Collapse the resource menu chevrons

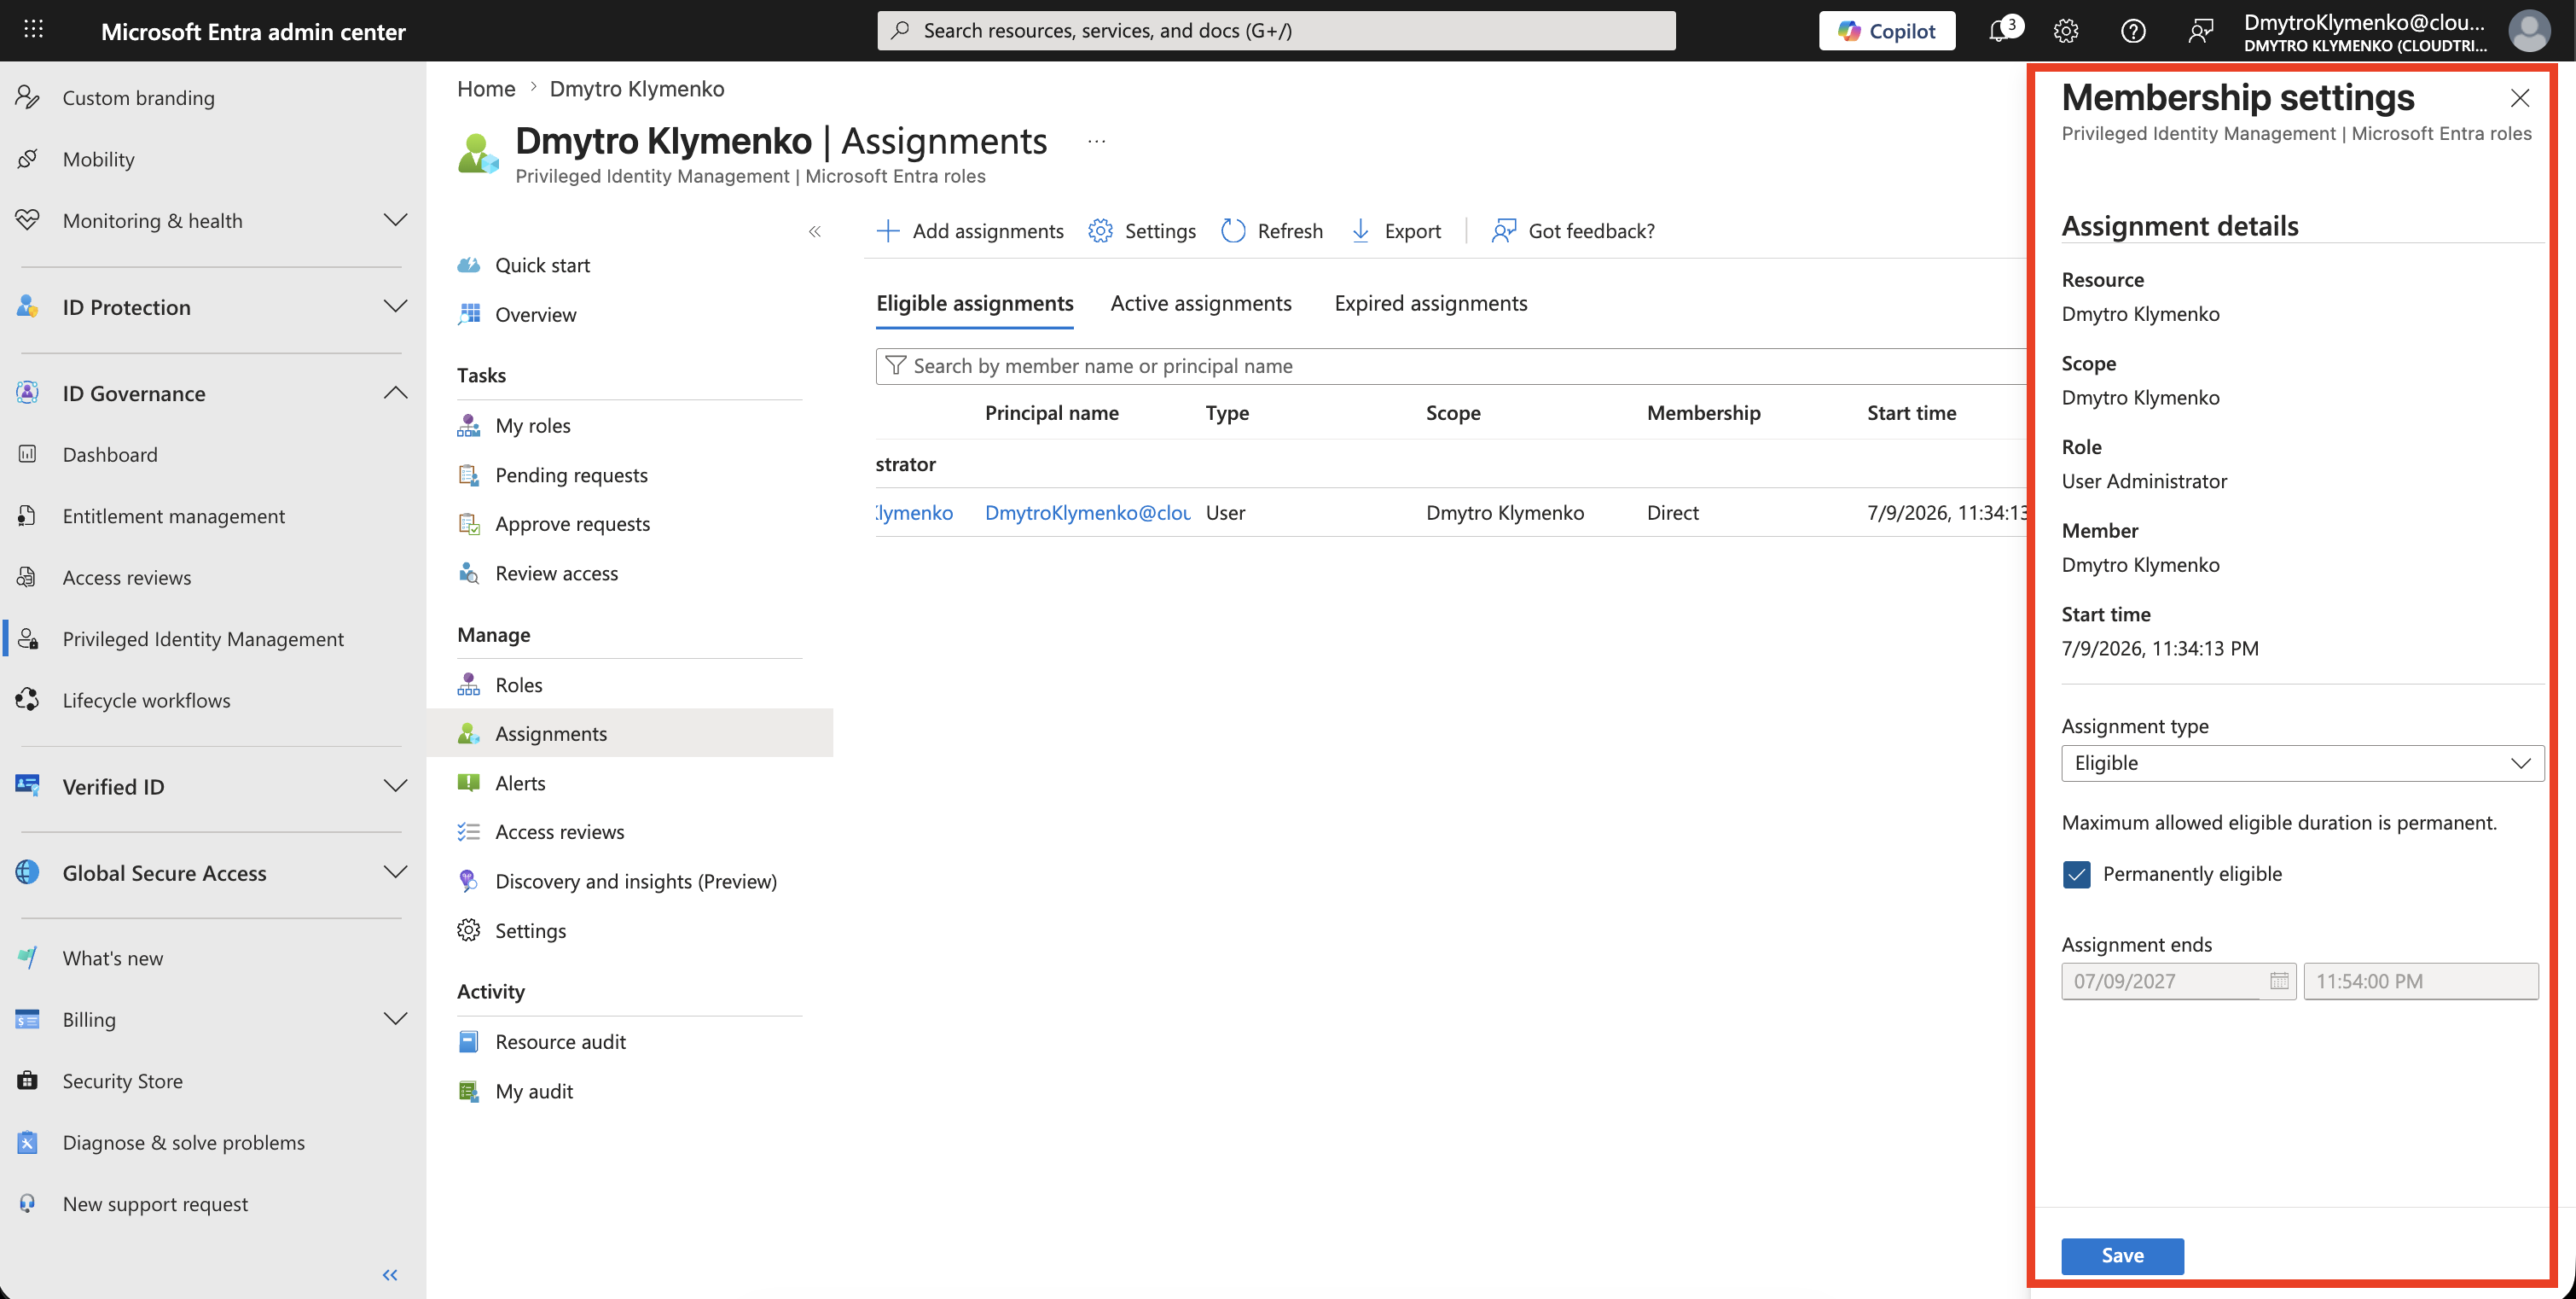click(815, 231)
